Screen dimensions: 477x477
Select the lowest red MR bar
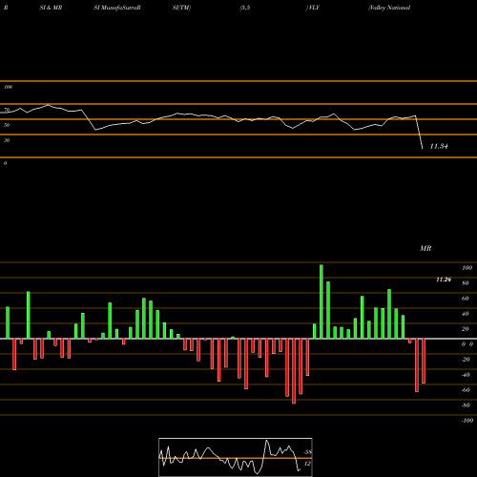tap(294, 371)
